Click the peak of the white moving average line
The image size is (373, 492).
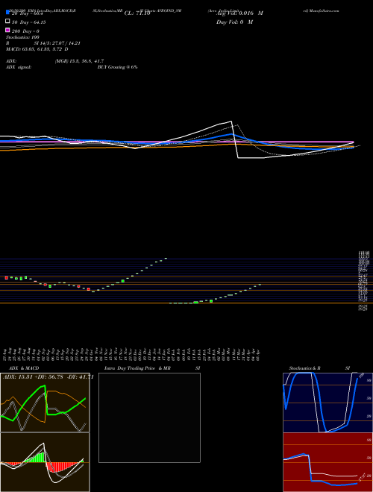pyautogui.click(x=231, y=121)
